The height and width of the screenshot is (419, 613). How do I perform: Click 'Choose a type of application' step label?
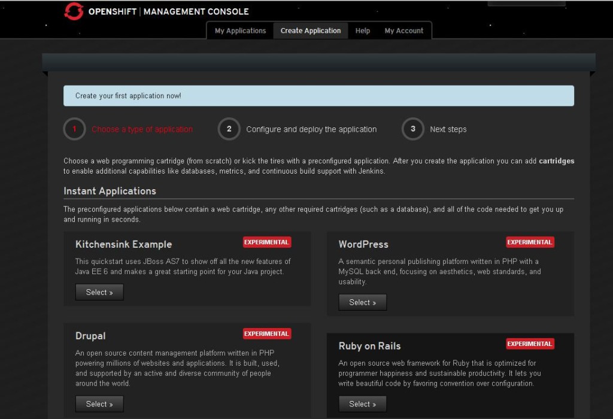click(x=142, y=129)
